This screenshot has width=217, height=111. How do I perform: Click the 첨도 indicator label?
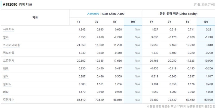pos(6,76)
